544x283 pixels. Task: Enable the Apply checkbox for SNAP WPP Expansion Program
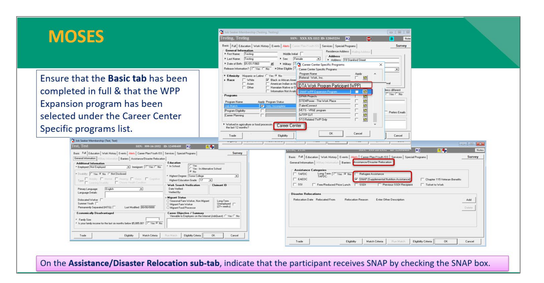tap(357, 92)
